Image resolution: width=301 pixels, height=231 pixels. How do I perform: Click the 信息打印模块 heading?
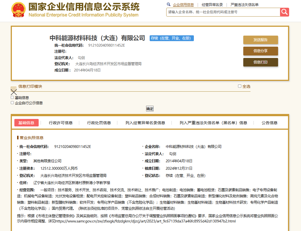[30, 86]
